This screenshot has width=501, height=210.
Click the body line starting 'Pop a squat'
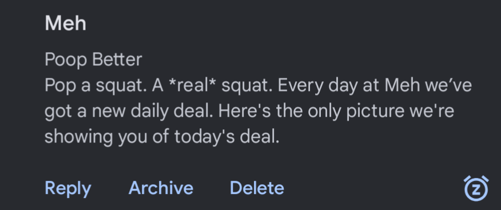258,86
